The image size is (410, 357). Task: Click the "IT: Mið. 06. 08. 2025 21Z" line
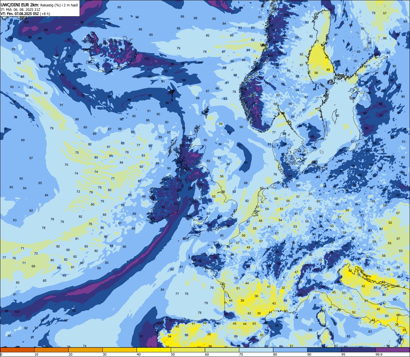(20, 9)
